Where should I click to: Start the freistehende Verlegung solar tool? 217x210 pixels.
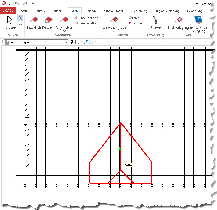[198, 24]
